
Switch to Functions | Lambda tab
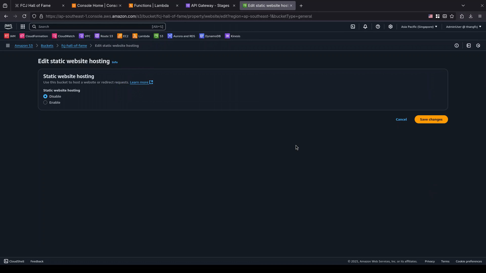[151, 6]
